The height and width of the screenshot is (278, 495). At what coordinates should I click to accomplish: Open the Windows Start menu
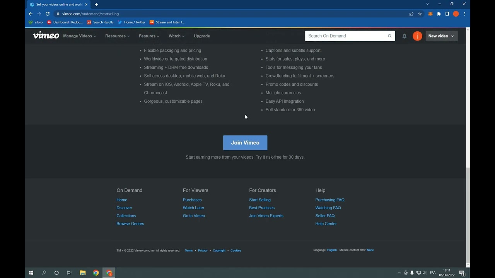click(31, 273)
